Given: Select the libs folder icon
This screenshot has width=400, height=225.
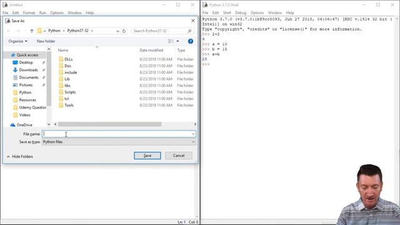Looking at the screenshot, I should click(61, 86).
